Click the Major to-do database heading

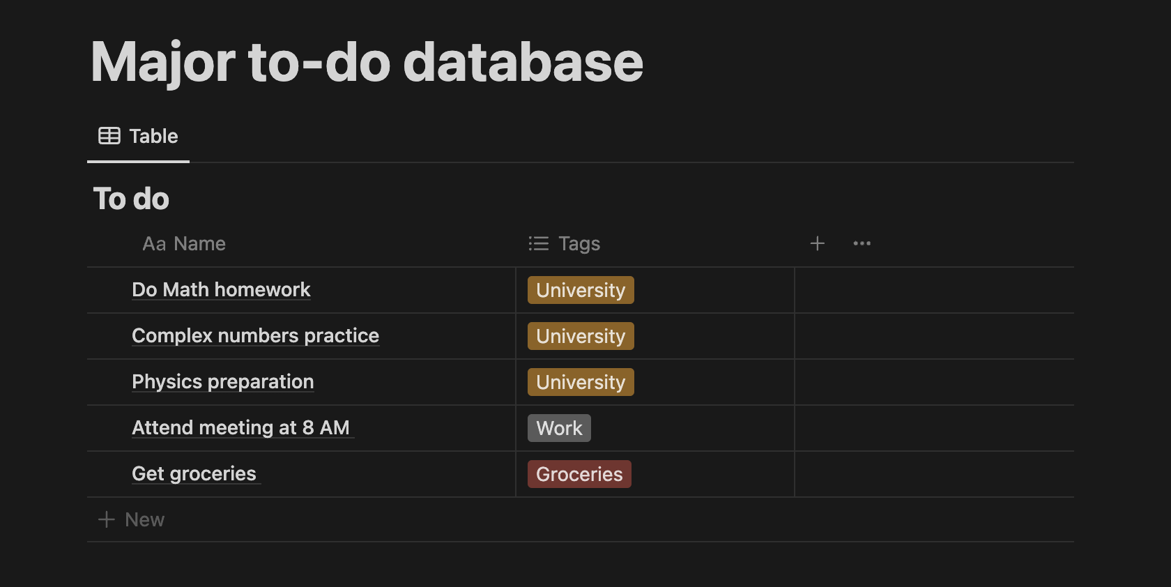pos(367,63)
